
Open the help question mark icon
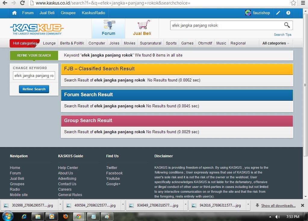click(x=288, y=13)
